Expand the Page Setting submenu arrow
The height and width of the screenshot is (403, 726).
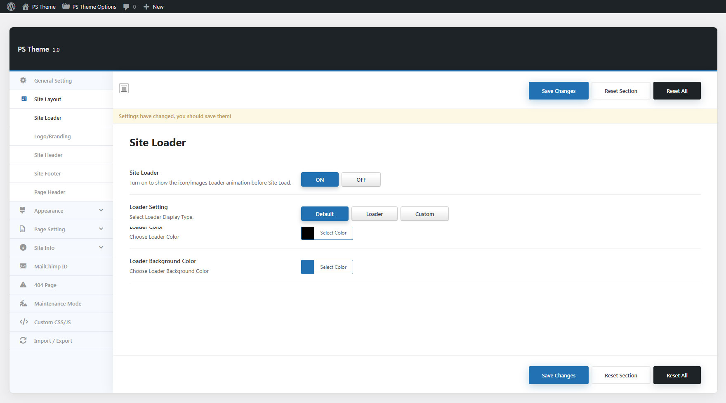(x=101, y=229)
